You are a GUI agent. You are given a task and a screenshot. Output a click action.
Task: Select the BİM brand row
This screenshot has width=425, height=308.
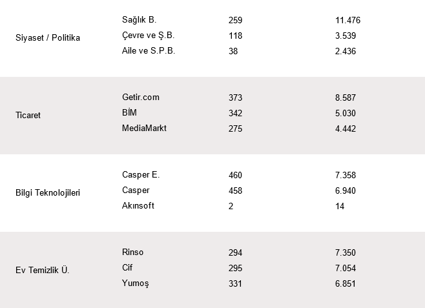pos(129,113)
